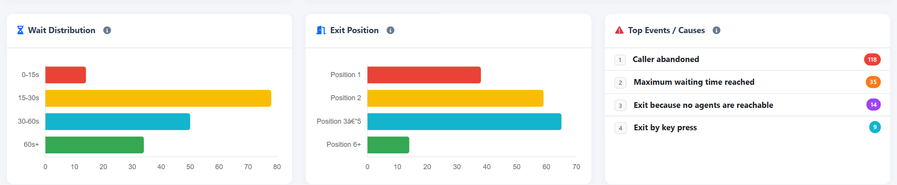Image resolution: width=897 pixels, height=185 pixels.
Task: Click the Exit by key press row
Action: pos(747,128)
